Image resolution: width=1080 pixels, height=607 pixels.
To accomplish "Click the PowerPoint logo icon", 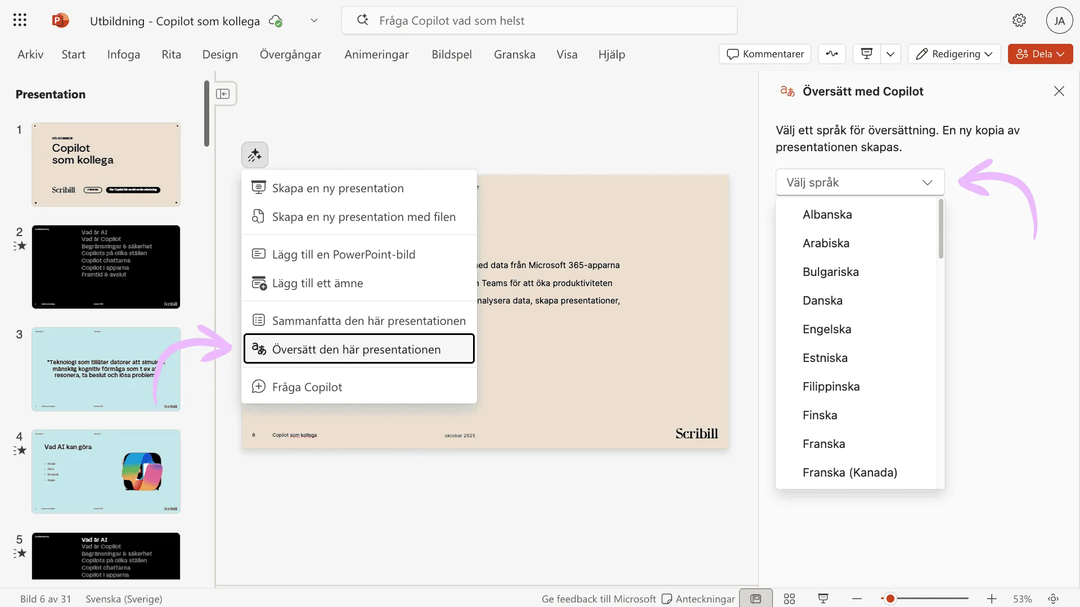I will pyautogui.click(x=60, y=20).
